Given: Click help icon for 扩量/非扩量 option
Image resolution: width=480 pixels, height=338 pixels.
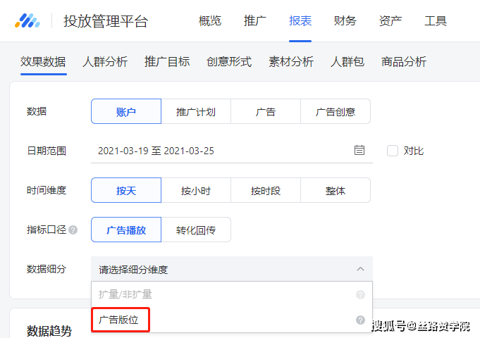Looking at the screenshot, I should (x=360, y=294).
